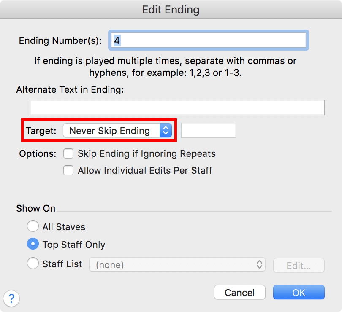Click the Show On section heading
The width and height of the screenshot is (342, 312).
pos(35,208)
